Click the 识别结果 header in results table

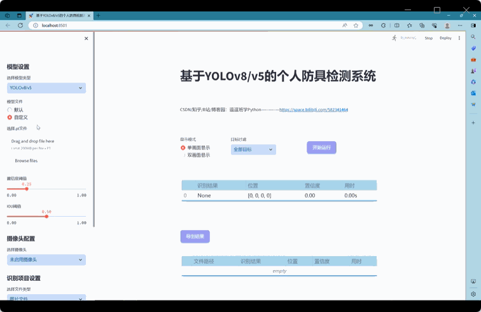coord(207,186)
